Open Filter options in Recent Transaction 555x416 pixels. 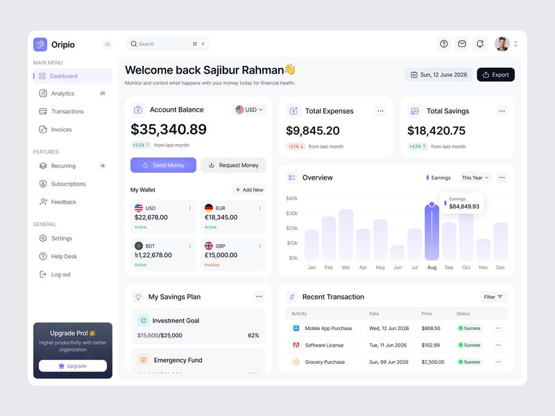[493, 296]
